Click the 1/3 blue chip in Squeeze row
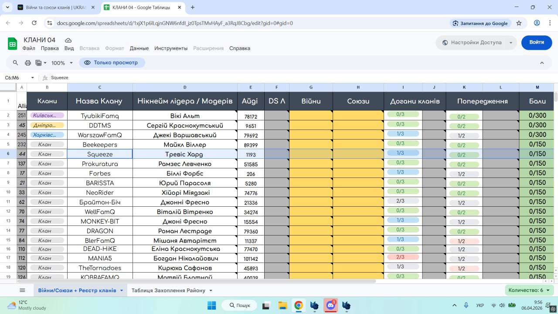The height and width of the screenshot is (314, 558). 403,153
